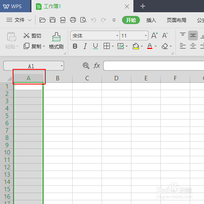This screenshot has width=204, height=204.
Task: Save the workbook via the floppy icon
Action: click(x=53, y=20)
